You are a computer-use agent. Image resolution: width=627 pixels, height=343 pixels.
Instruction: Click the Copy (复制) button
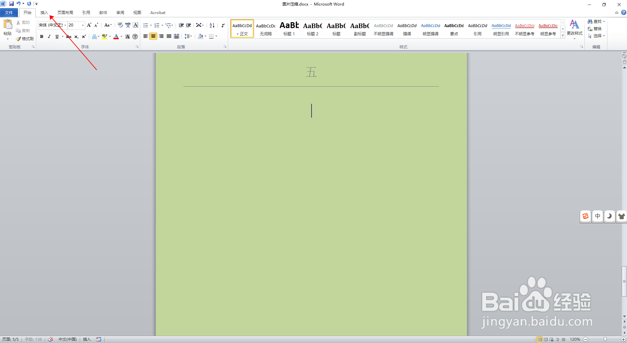(x=23, y=31)
